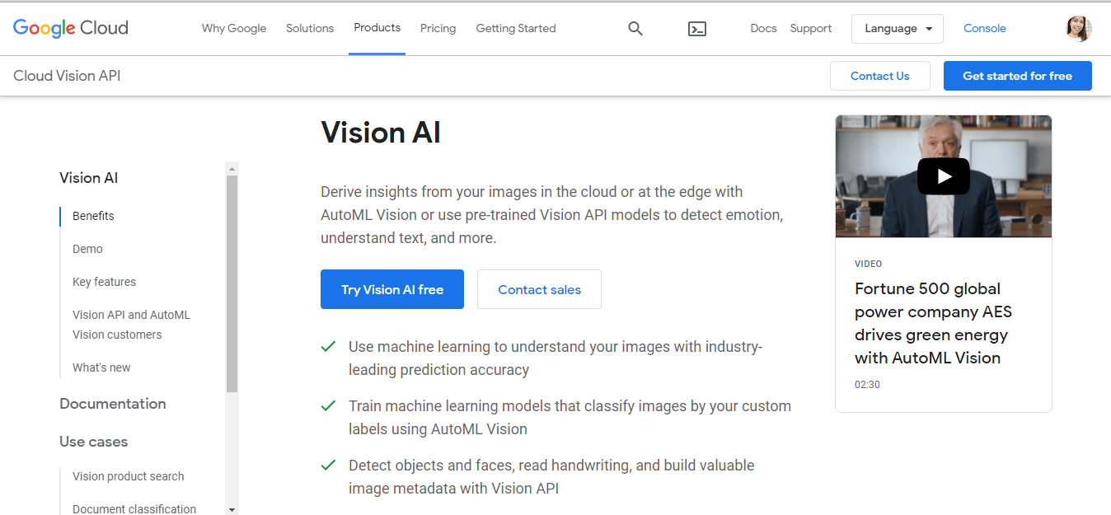This screenshot has width=1111, height=515.
Task: Click the Google Cloud logo
Action: point(71,28)
